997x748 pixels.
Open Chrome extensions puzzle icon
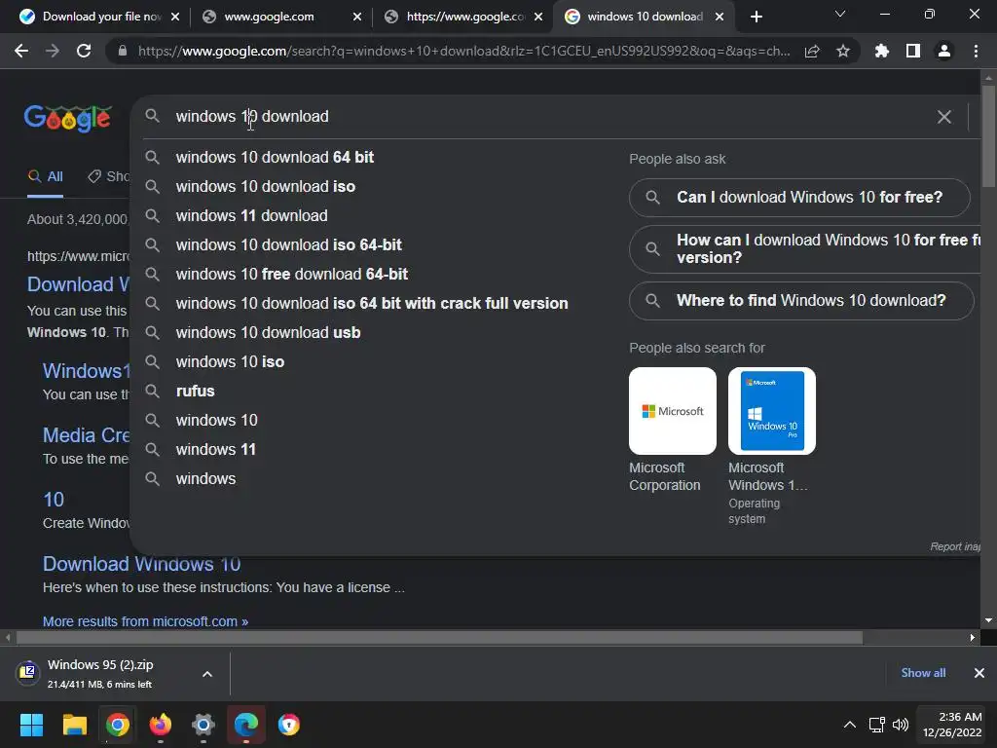point(882,51)
